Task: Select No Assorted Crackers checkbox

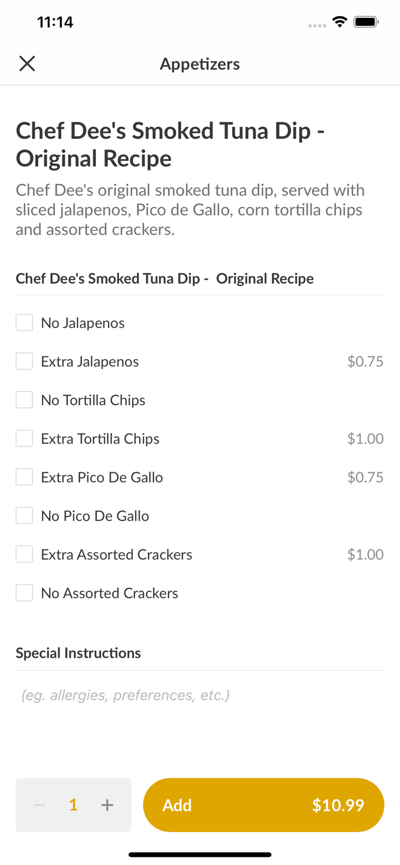Action: 24,593
